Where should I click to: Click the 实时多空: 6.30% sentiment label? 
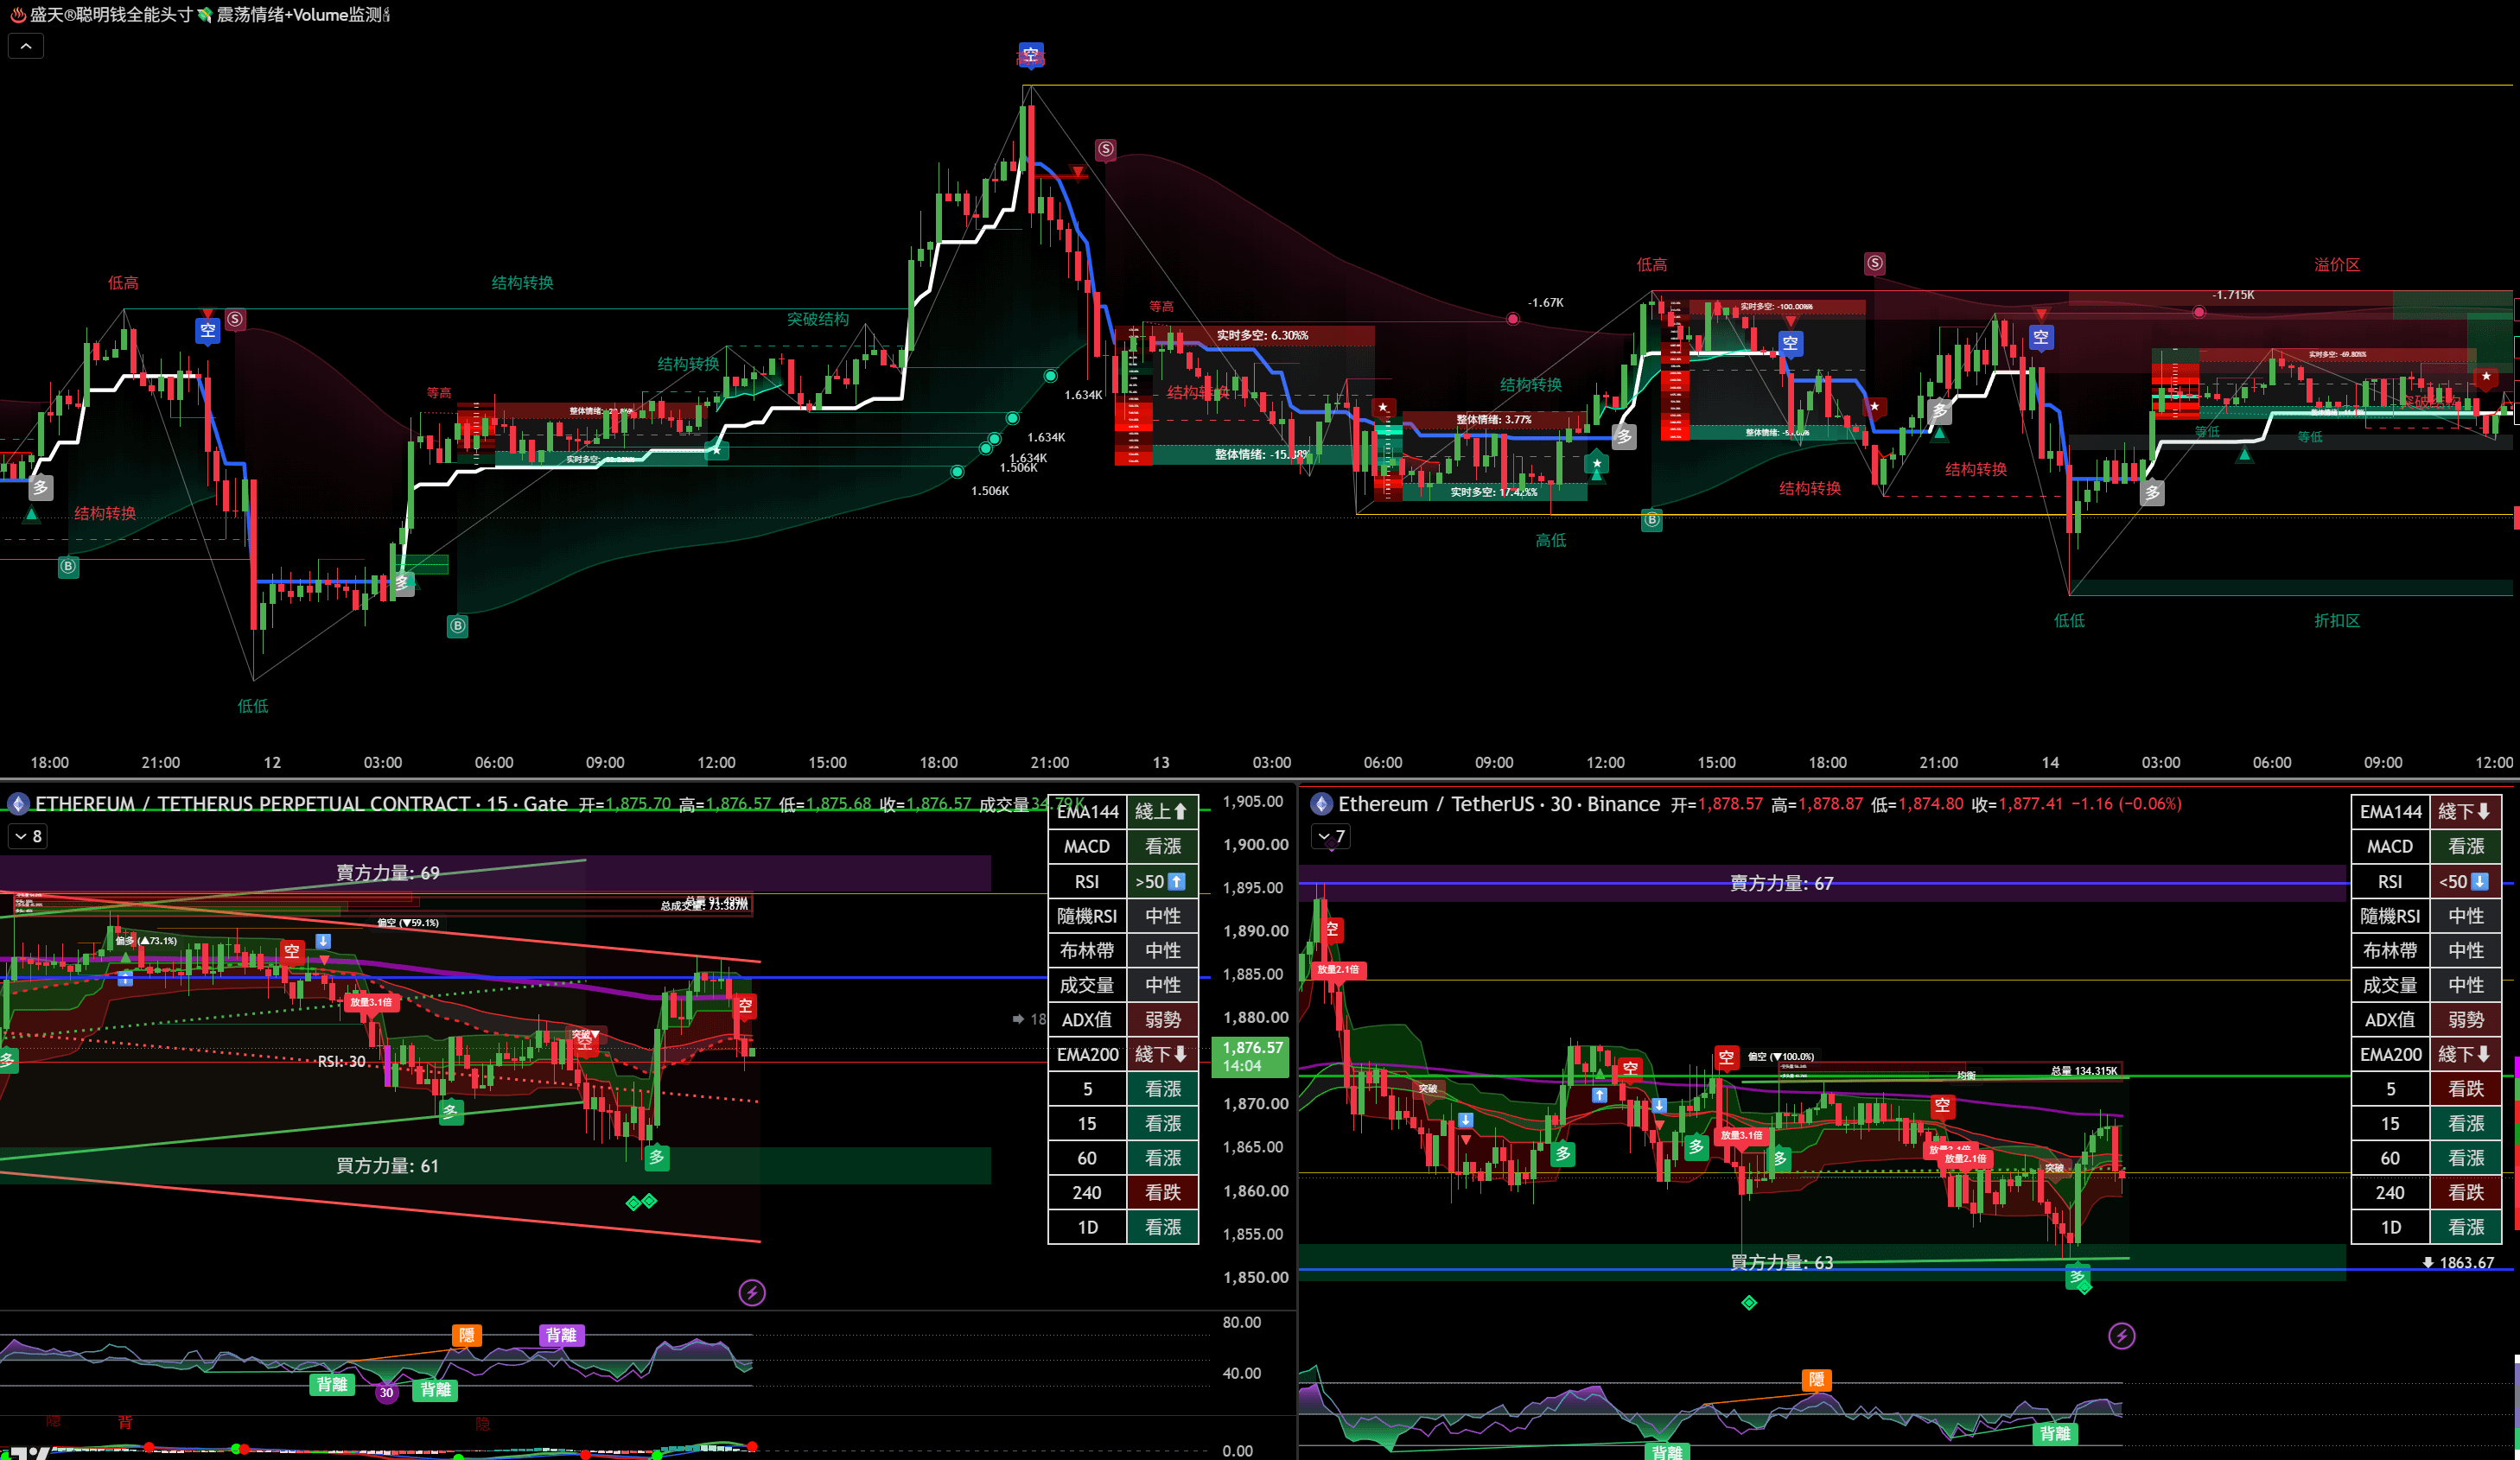click(1262, 335)
